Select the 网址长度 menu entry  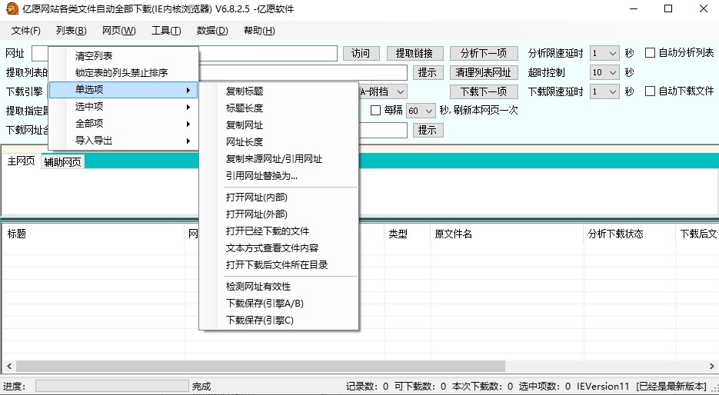coord(279,142)
